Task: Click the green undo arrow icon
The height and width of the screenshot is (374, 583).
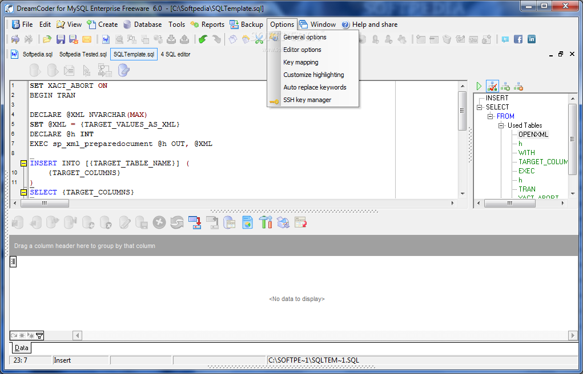Action: click(x=203, y=39)
